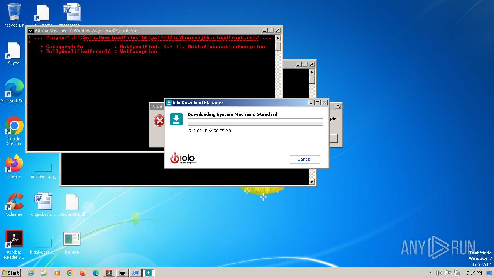
Task: Open File Explorer from the taskbar
Action: 44,273
